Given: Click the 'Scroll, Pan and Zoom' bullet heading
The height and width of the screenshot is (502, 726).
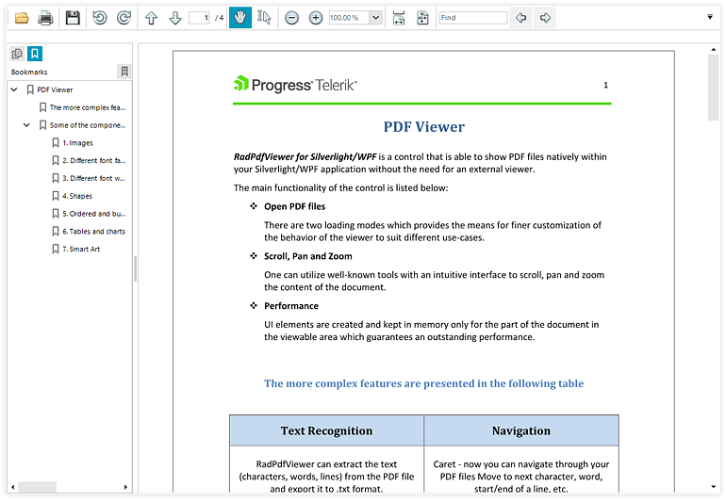Looking at the screenshot, I should (308, 256).
